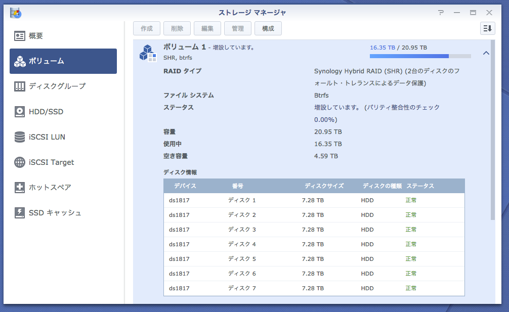Viewport: 509px width, 312px height.
Task: Click the volume usage progress bar
Action: (420, 56)
